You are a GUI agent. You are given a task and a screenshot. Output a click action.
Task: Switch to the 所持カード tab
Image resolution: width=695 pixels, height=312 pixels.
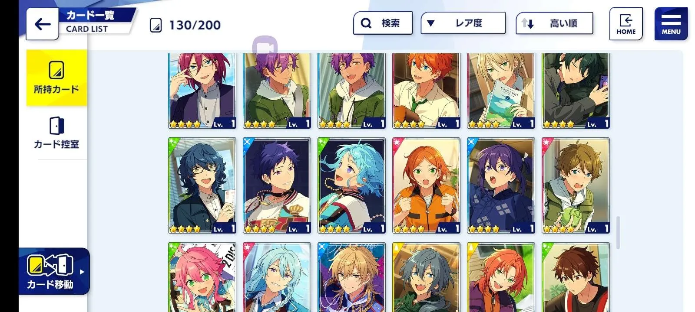coord(56,78)
